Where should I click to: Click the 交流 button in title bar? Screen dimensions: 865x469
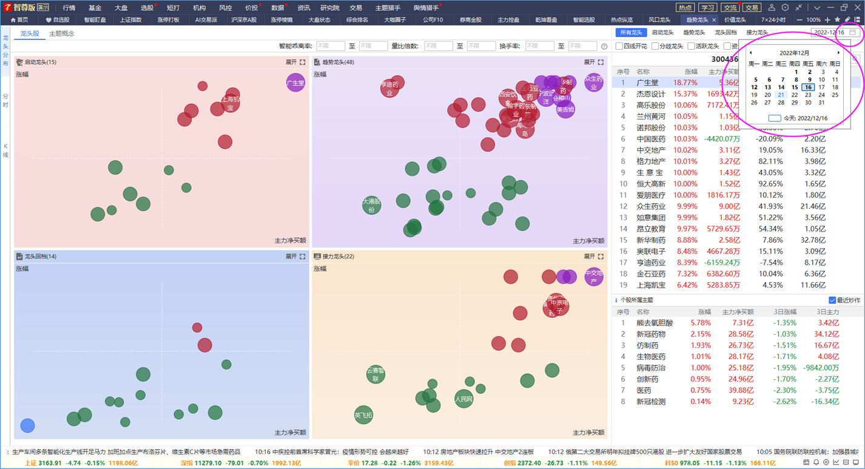[x=730, y=8]
